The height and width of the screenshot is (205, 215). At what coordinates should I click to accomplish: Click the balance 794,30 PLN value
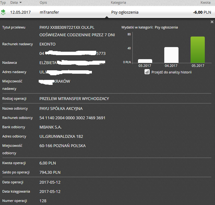[x=50, y=172]
